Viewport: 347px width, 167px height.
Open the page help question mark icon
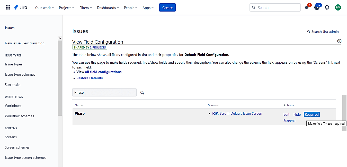pos(339,41)
